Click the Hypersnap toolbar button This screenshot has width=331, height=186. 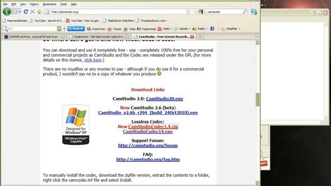(146, 29)
